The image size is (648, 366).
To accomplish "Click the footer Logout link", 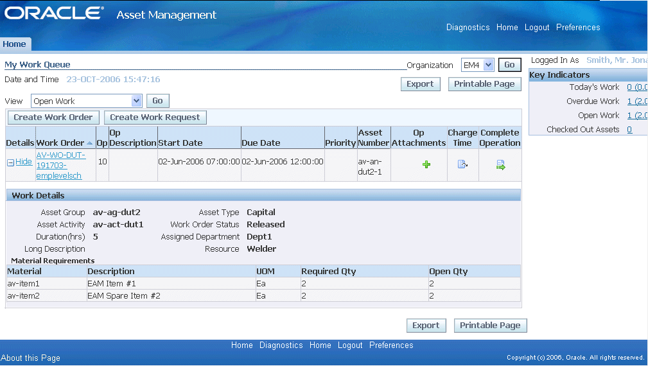I will coord(350,345).
